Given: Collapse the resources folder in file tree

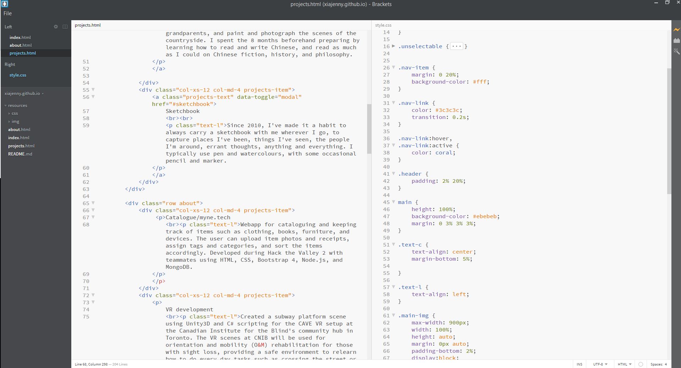Looking at the screenshot, I should tap(6, 106).
